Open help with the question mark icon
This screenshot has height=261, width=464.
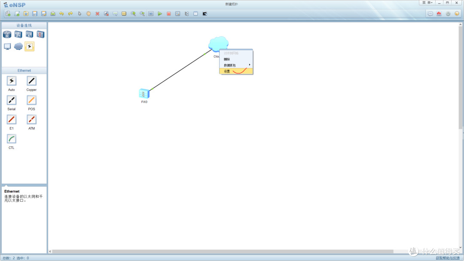(457, 14)
